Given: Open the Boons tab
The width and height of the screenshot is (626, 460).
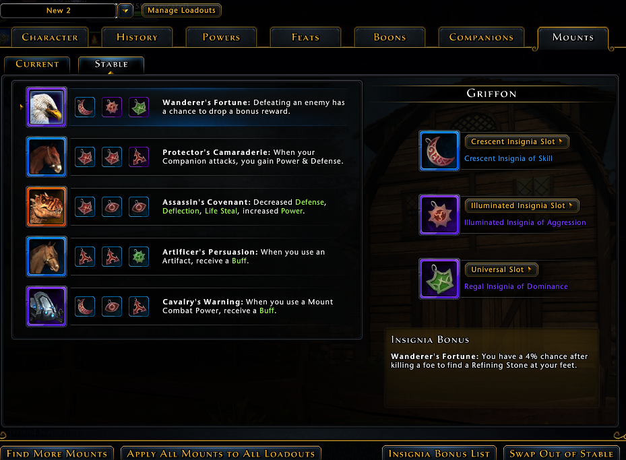Looking at the screenshot, I should tap(389, 38).
